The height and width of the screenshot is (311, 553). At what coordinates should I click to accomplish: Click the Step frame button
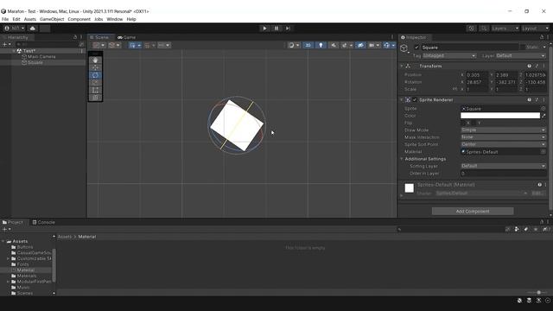[x=288, y=29]
